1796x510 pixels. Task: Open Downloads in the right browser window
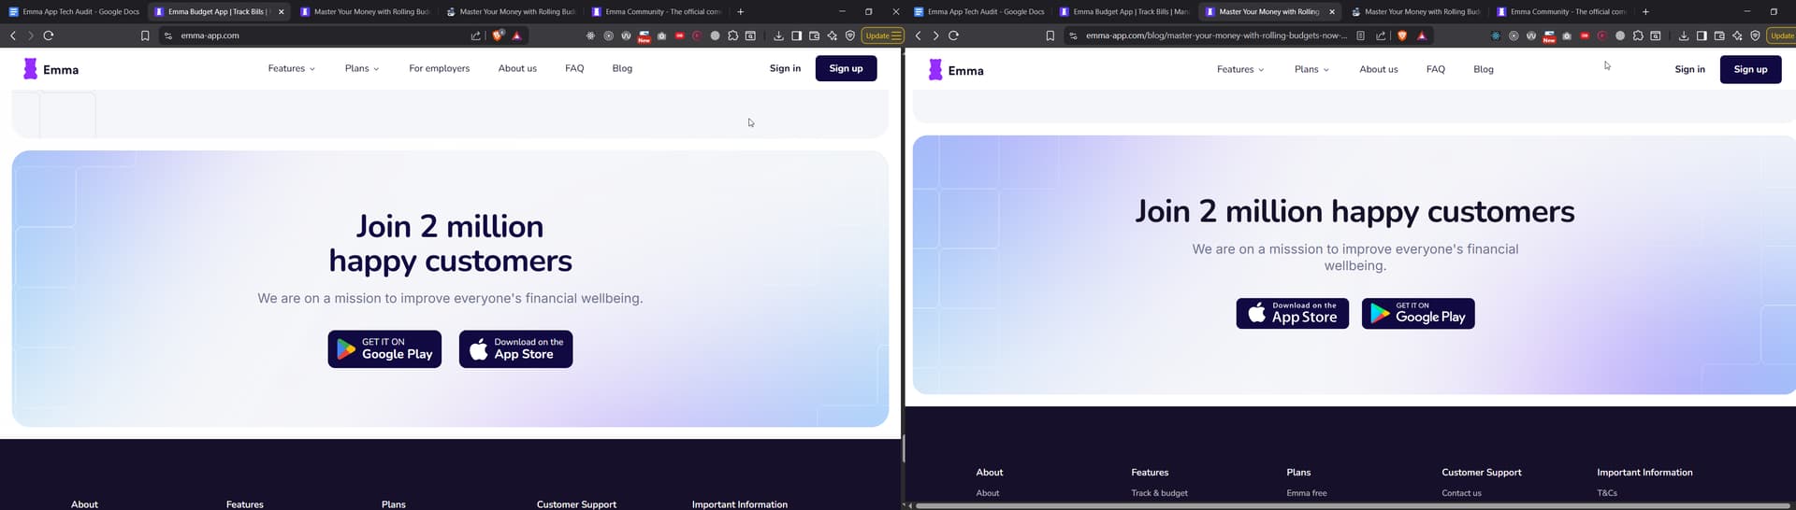click(1684, 35)
